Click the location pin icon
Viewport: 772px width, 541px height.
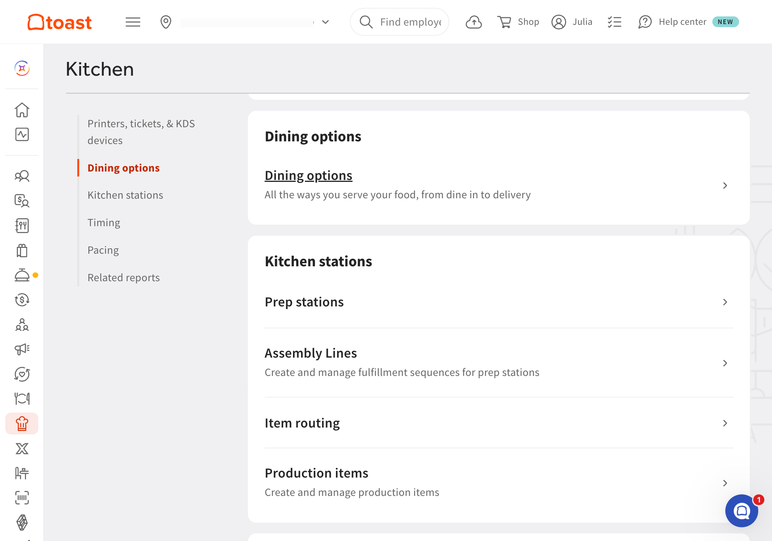166,22
